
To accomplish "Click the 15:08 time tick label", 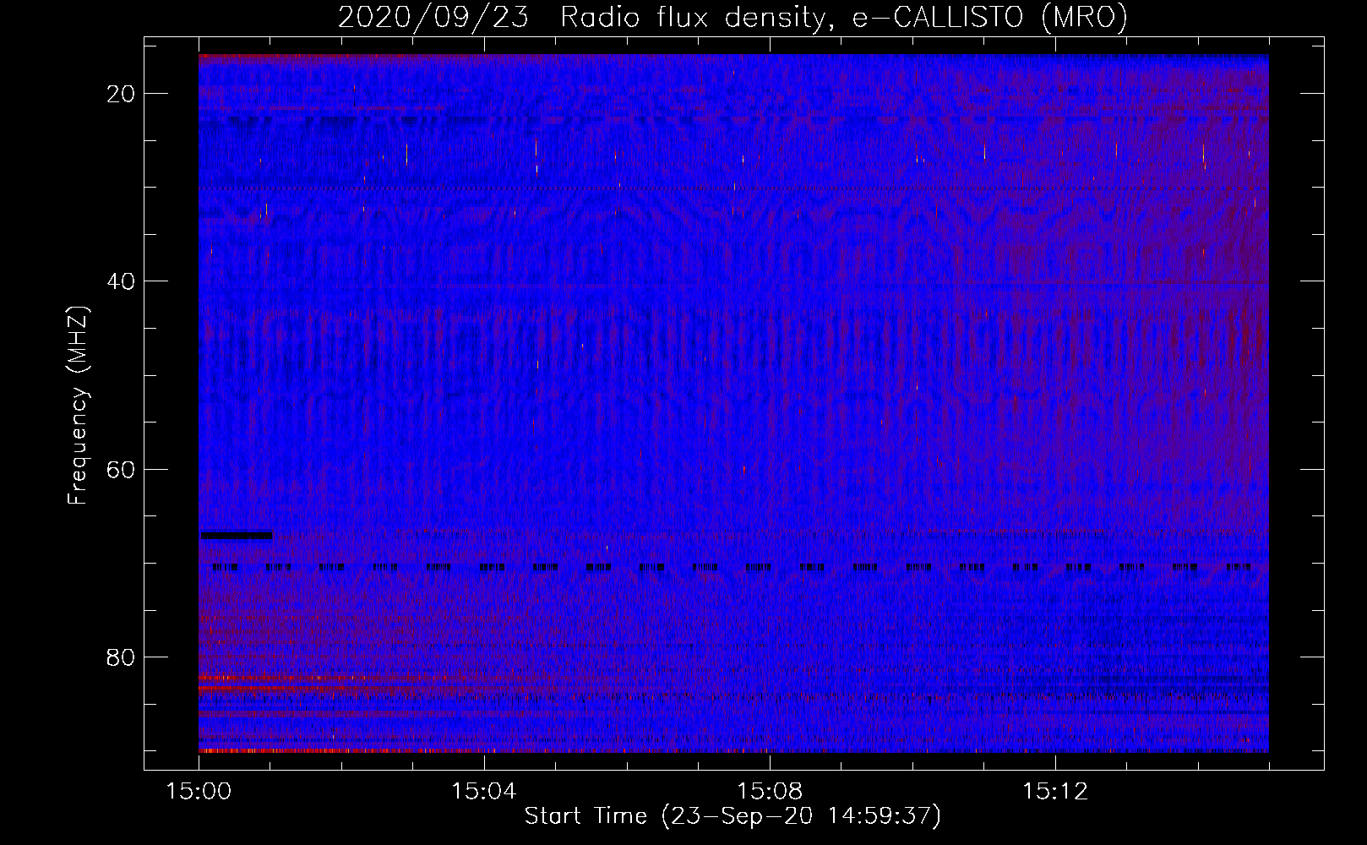I will [769, 792].
